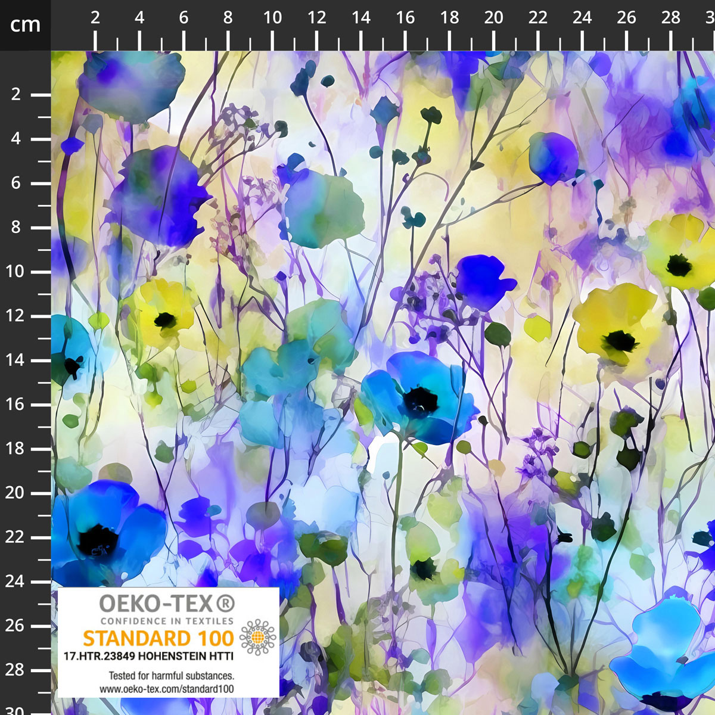Click the 24 mark on the horizontal ruler
715x715 pixels.
[582, 18]
